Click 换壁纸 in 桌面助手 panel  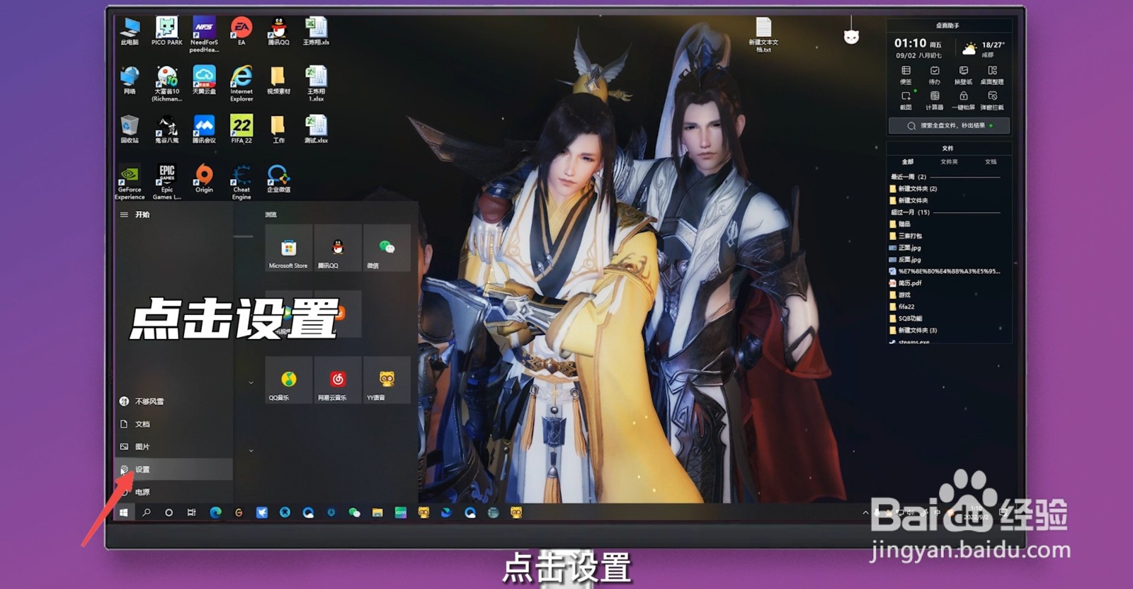(x=963, y=75)
